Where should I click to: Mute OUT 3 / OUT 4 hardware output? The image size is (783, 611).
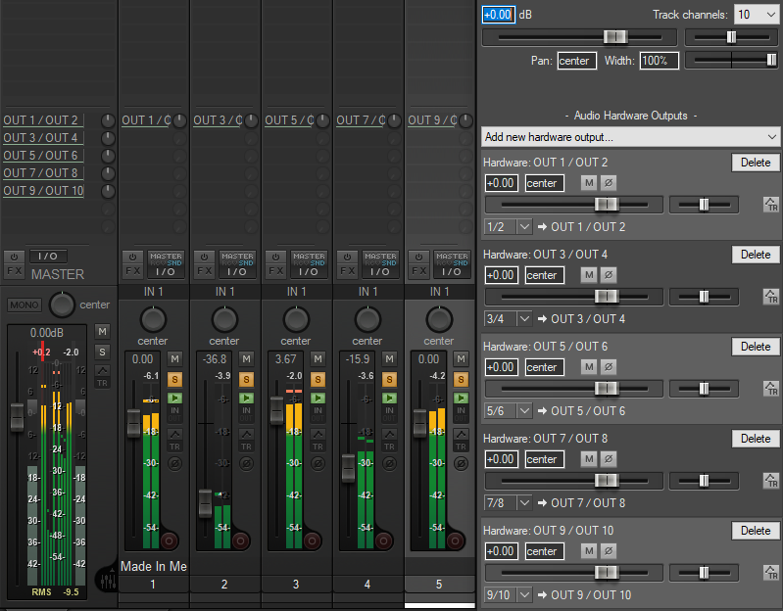[589, 275]
